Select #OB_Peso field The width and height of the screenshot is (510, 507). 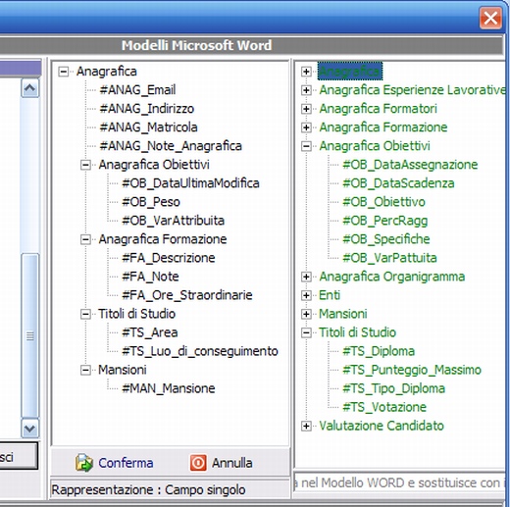coord(151,202)
